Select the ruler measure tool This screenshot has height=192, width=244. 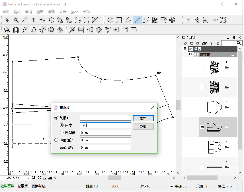pyautogui.click(x=24, y=20)
